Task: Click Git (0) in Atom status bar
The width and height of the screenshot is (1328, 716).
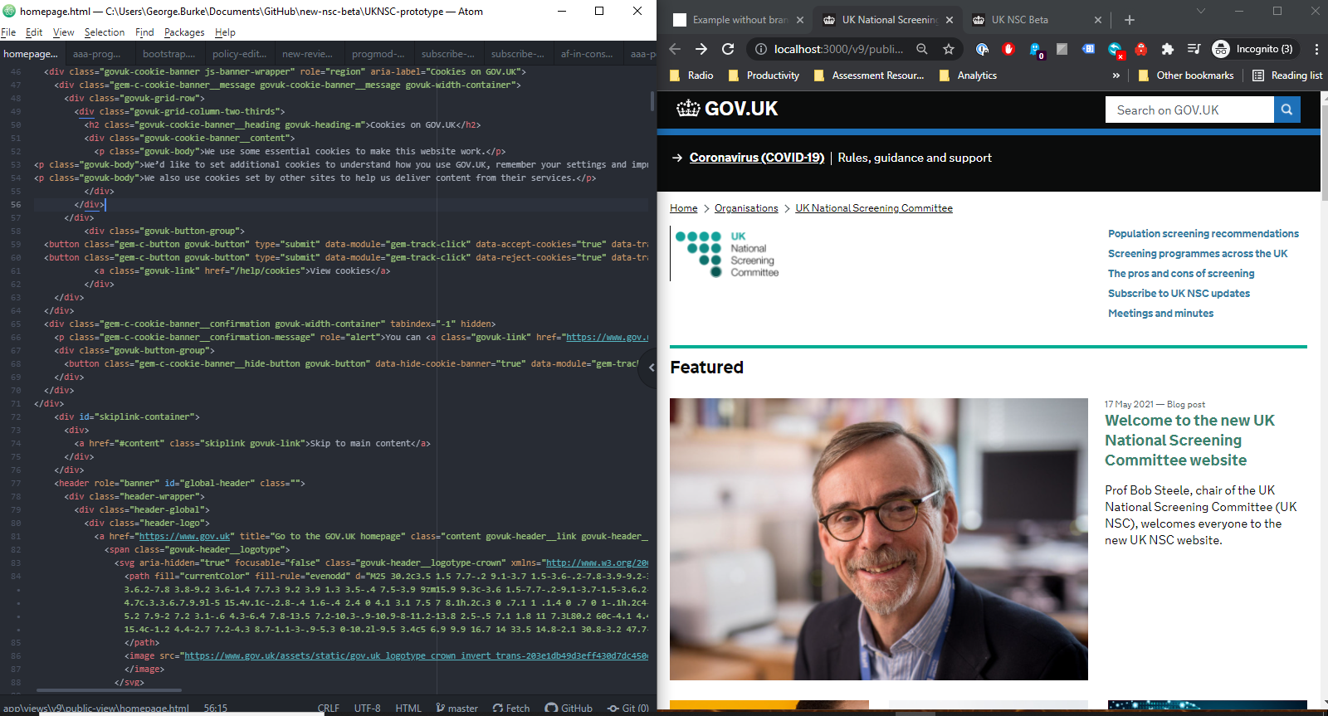Action: tap(628, 708)
